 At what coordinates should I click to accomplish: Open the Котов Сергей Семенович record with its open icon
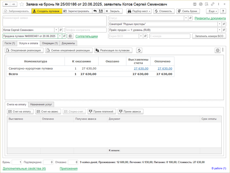click(x=60, y=30)
